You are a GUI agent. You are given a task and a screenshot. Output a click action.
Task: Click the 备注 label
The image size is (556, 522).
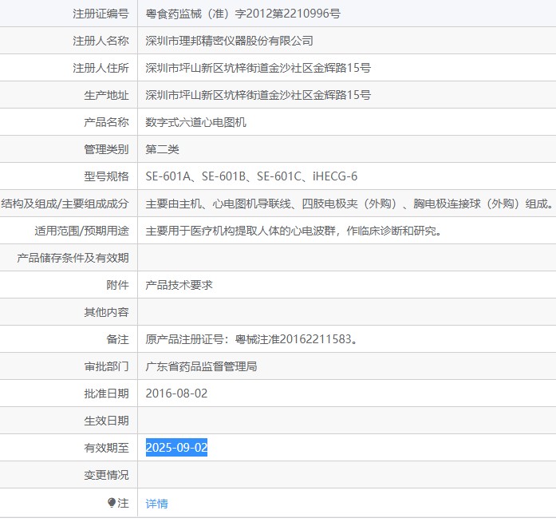coord(117,339)
